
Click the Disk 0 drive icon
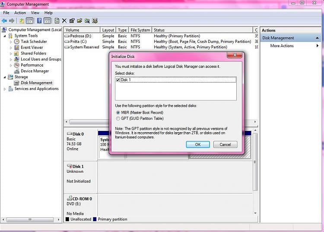point(70,133)
